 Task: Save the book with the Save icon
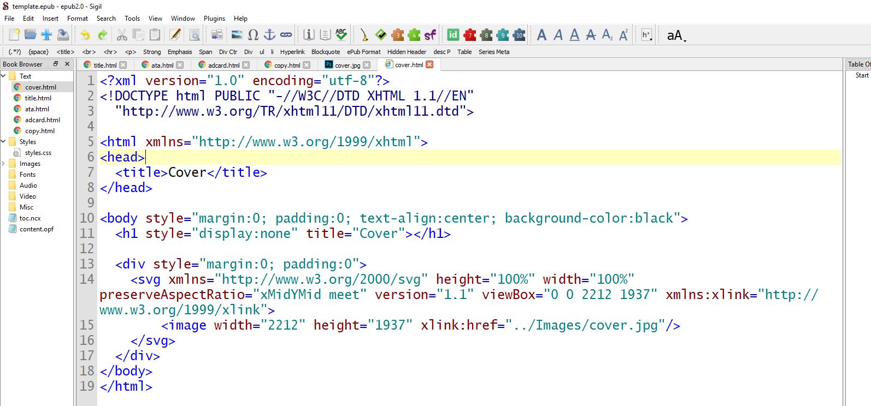click(x=63, y=35)
